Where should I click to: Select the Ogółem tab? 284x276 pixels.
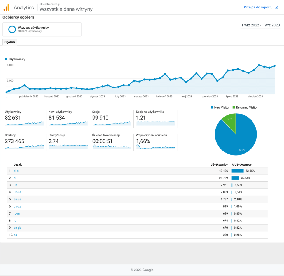pyautogui.click(x=10, y=42)
